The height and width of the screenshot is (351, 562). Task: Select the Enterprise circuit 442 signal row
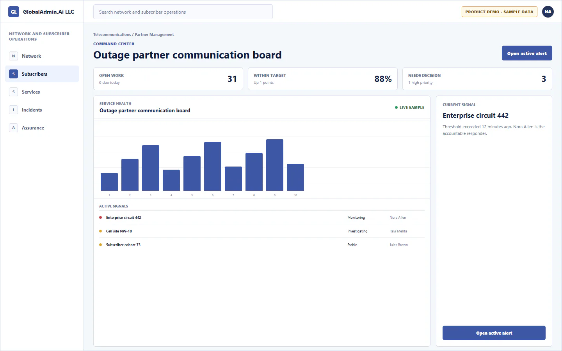tap(262, 218)
